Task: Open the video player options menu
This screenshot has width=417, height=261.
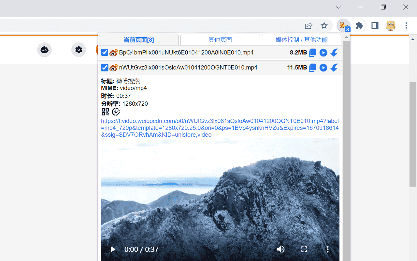Action: click(x=327, y=249)
